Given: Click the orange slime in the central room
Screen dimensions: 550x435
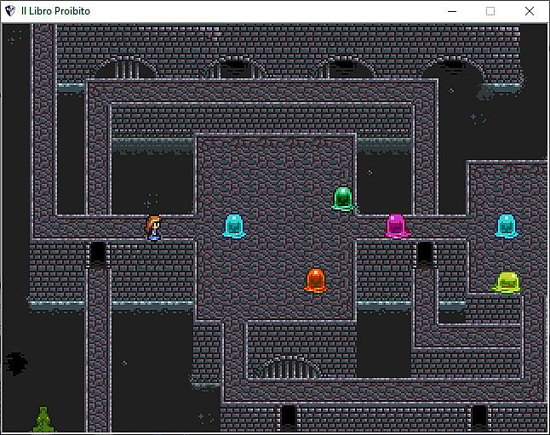Looking at the screenshot, I should click(315, 281).
